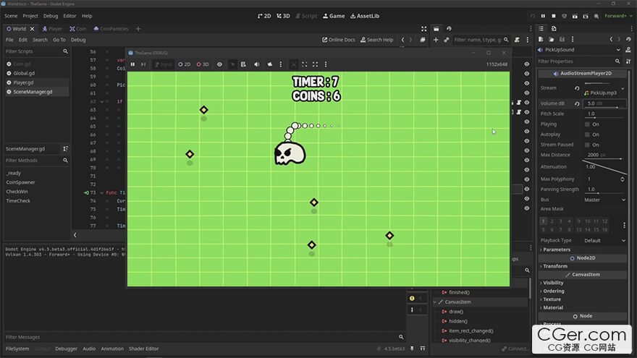The width and height of the screenshot is (637, 358).
Task: Open the Bus dropdown showing Master
Action: 604,200
